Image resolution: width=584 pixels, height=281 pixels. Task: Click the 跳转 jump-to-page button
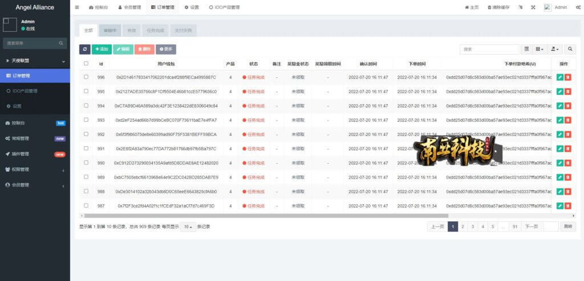(568, 226)
